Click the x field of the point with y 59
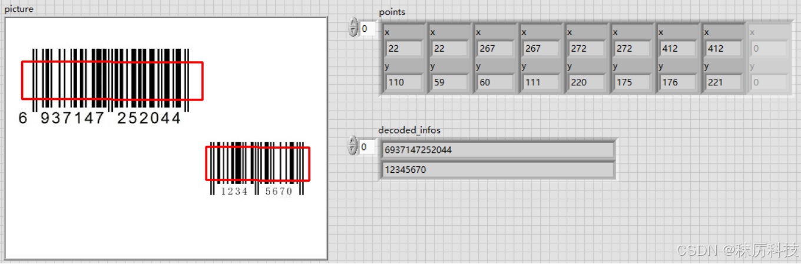This screenshot has height=264, width=801. click(450, 48)
